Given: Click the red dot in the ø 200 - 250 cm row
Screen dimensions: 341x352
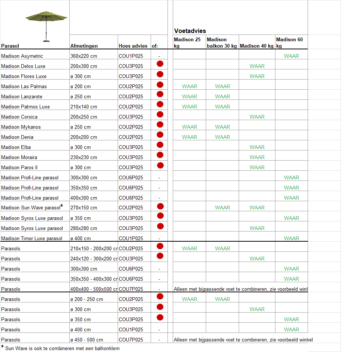Looking at the screenshot, I should 160,296.
